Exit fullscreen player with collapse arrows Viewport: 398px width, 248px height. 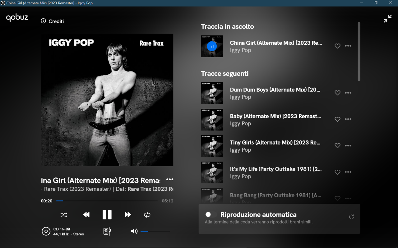pos(387,19)
